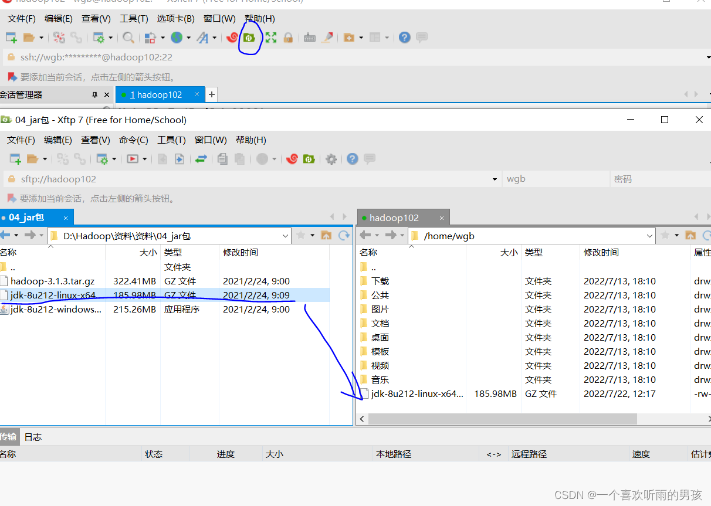Click Help question icon in Xshell toolbar
This screenshot has width=711, height=506.
coord(404,38)
